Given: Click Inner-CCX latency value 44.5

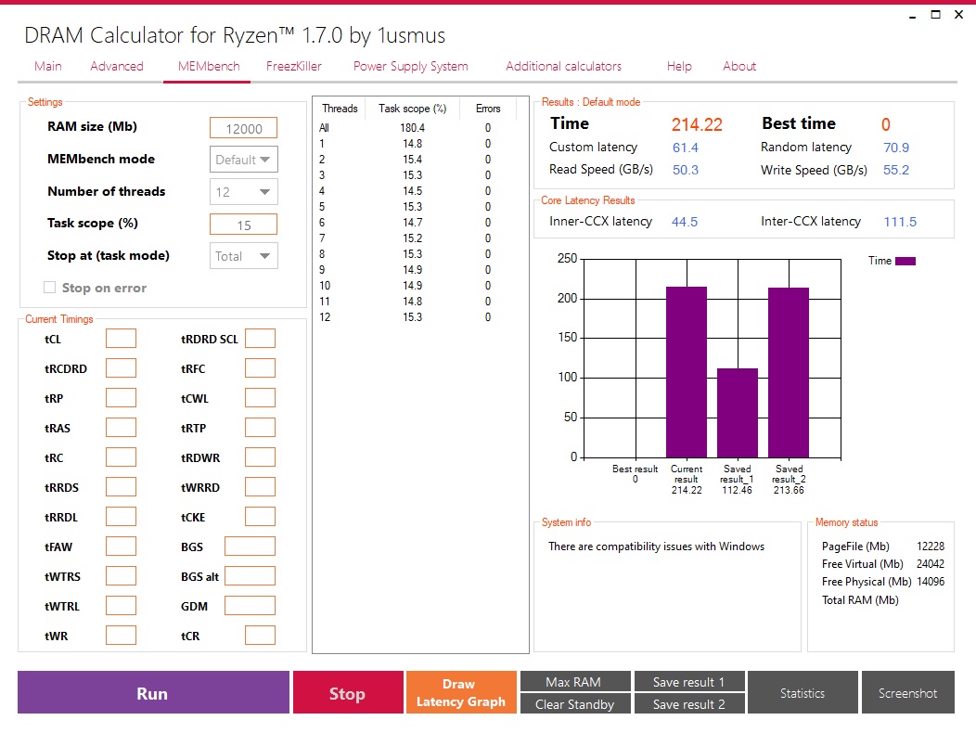Looking at the screenshot, I should pyautogui.click(x=685, y=222).
